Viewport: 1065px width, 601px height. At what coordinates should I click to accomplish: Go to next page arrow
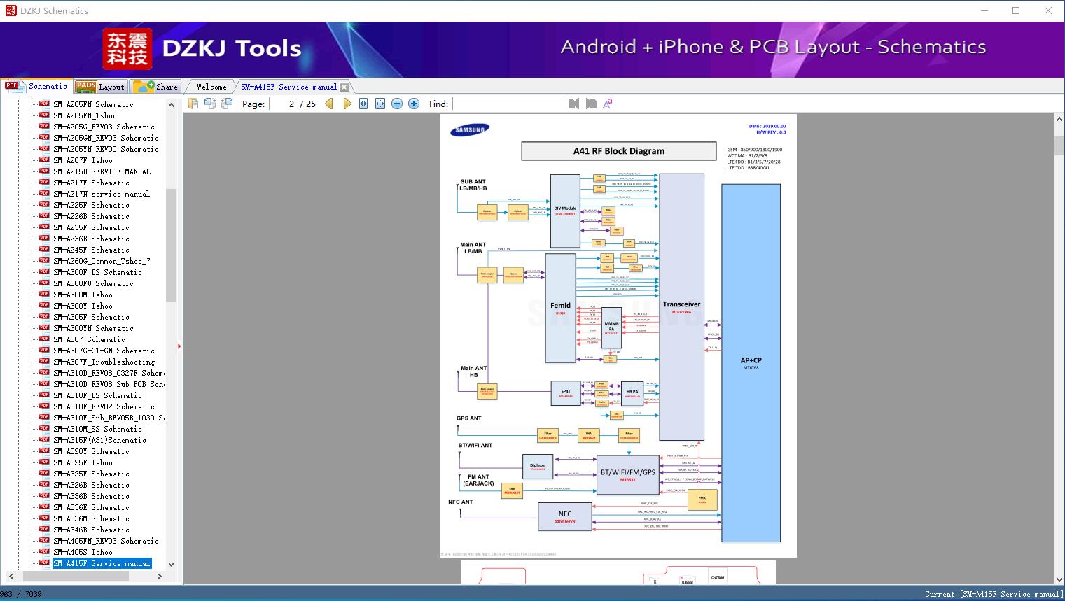[347, 104]
